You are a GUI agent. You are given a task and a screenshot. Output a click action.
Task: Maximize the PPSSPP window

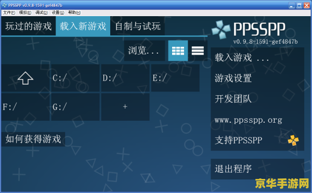[299, 5]
